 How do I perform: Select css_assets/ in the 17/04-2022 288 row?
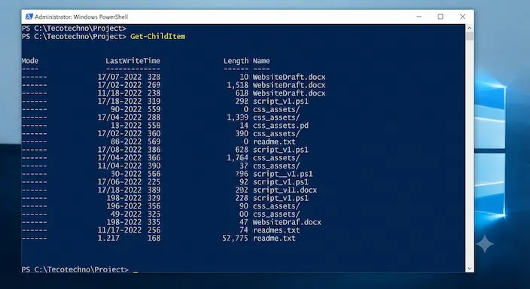click(276, 117)
